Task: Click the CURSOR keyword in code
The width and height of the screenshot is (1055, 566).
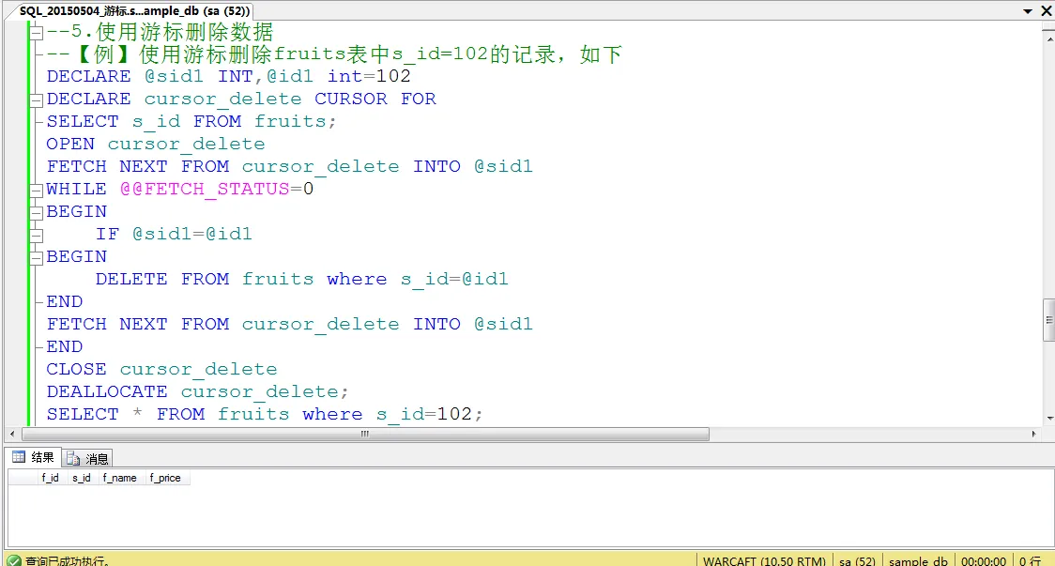Action: pos(351,99)
